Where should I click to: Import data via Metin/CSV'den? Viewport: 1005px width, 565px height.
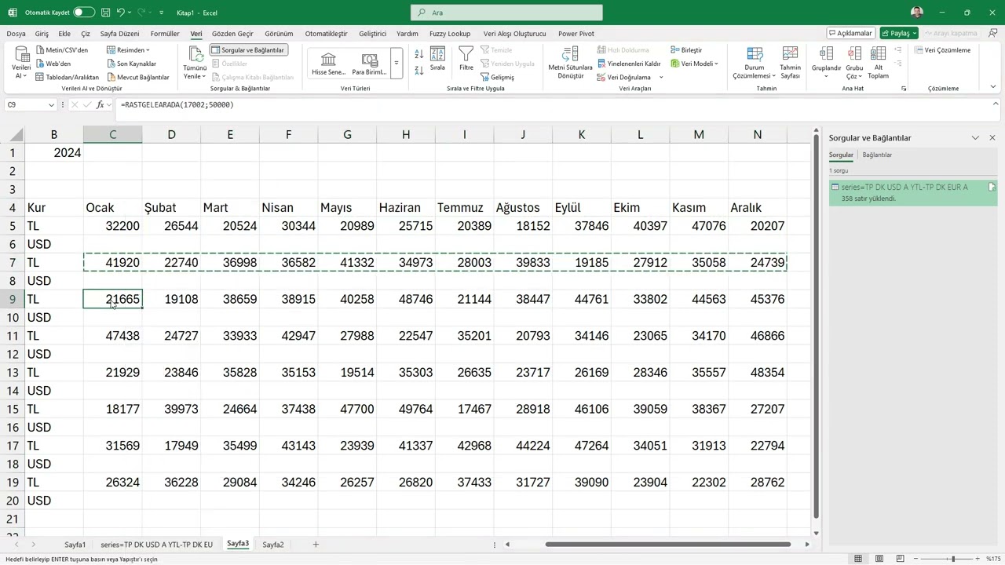pos(62,50)
